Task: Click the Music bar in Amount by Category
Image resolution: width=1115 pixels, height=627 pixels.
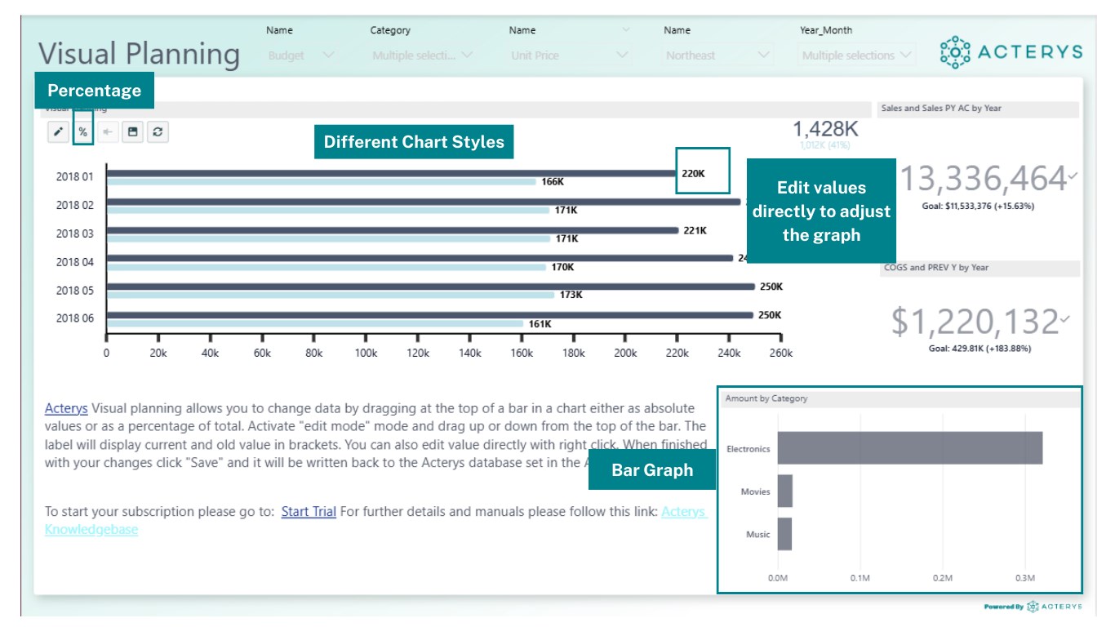Action: [x=784, y=534]
